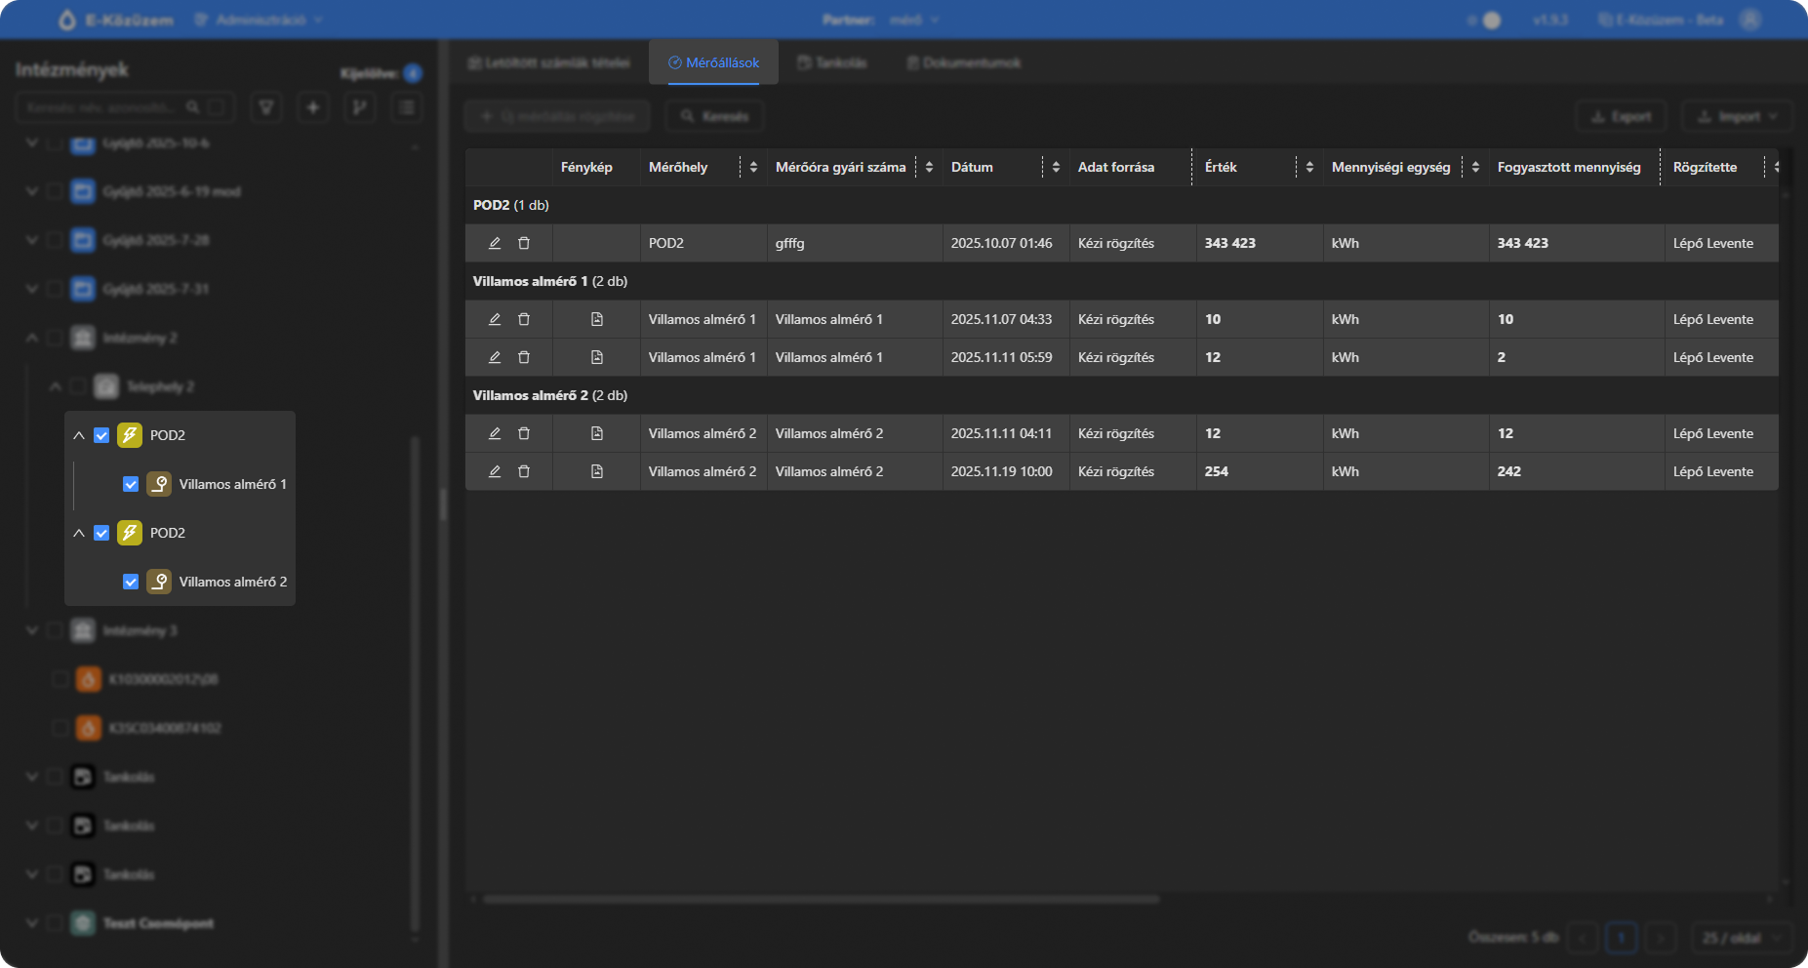
Task: Delete the reading dated 2025.11.19 10:00
Action: coord(524,471)
